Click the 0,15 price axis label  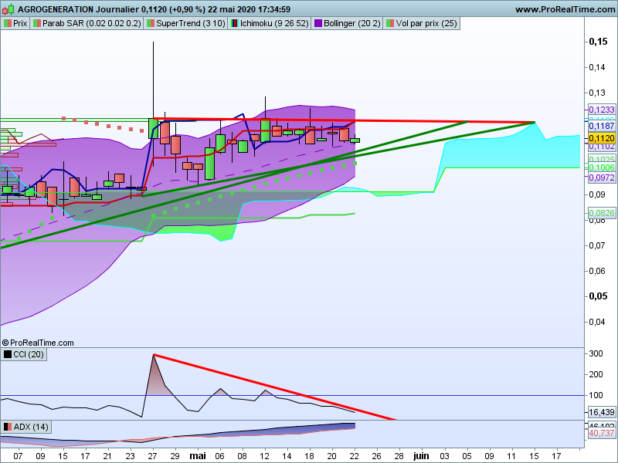click(x=598, y=42)
